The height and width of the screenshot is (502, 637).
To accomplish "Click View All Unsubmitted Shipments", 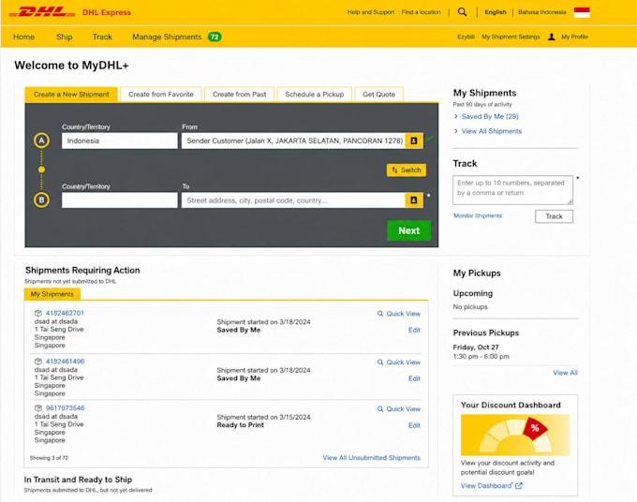I will [x=371, y=458].
